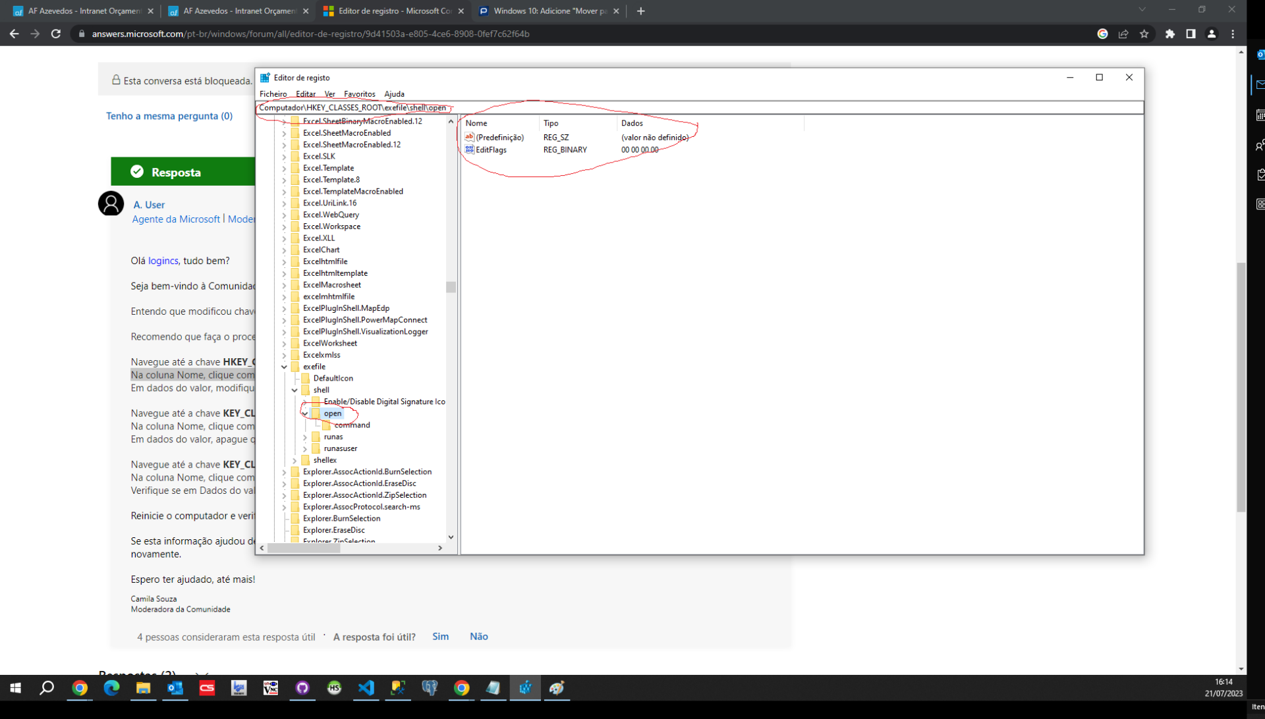This screenshot has width=1265, height=719.
Task: Open the Chrome extensions puzzle icon
Action: click(1169, 34)
